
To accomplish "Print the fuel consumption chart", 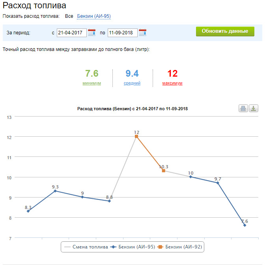I will [x=243, y=108].
